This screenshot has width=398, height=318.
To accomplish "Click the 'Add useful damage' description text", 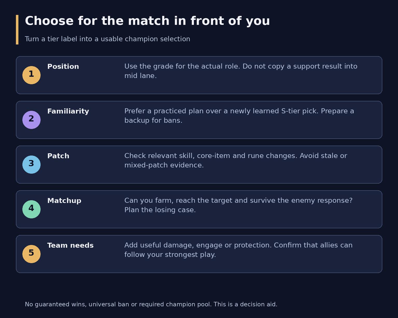I will click(x=238, y=250).
